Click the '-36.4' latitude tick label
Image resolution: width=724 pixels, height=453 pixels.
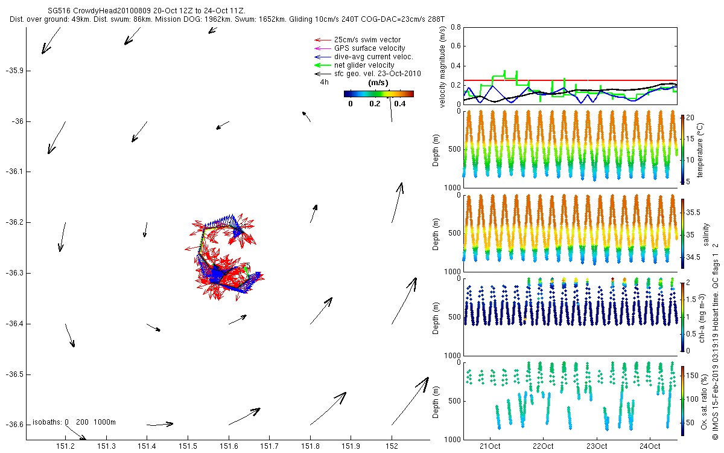pos(13,324)
